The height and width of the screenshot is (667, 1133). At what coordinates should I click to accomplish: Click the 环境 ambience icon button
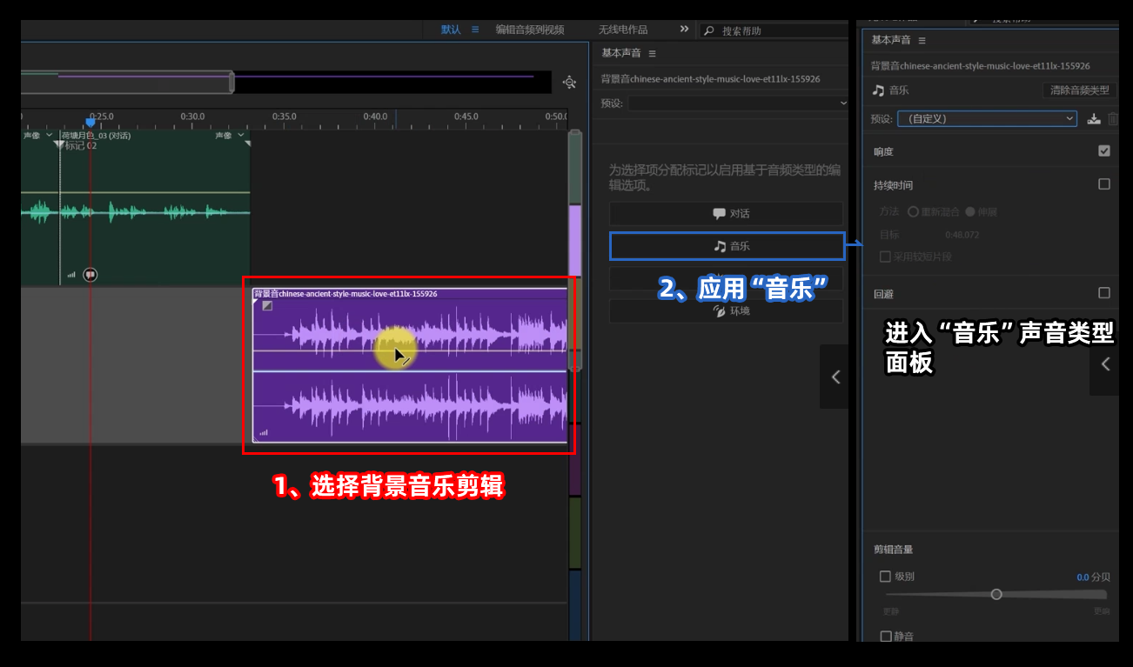tap(726, 310)
